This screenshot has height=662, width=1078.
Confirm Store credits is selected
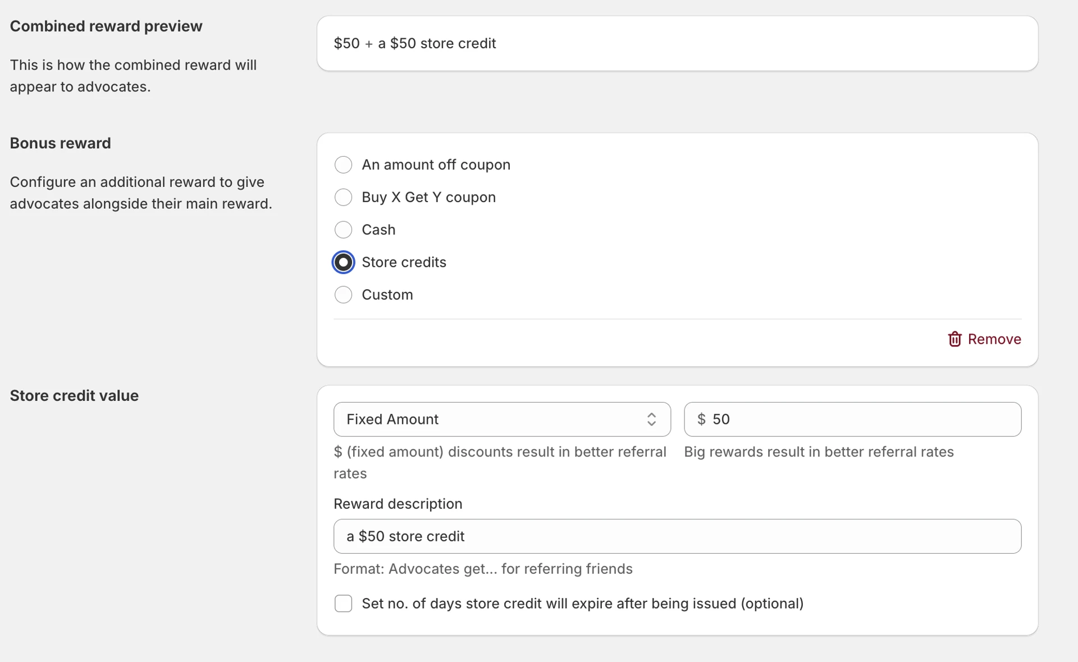tap(343, 262)
